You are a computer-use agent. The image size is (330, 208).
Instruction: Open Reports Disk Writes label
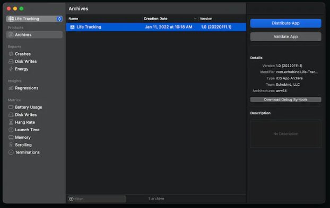pos(25,61)
